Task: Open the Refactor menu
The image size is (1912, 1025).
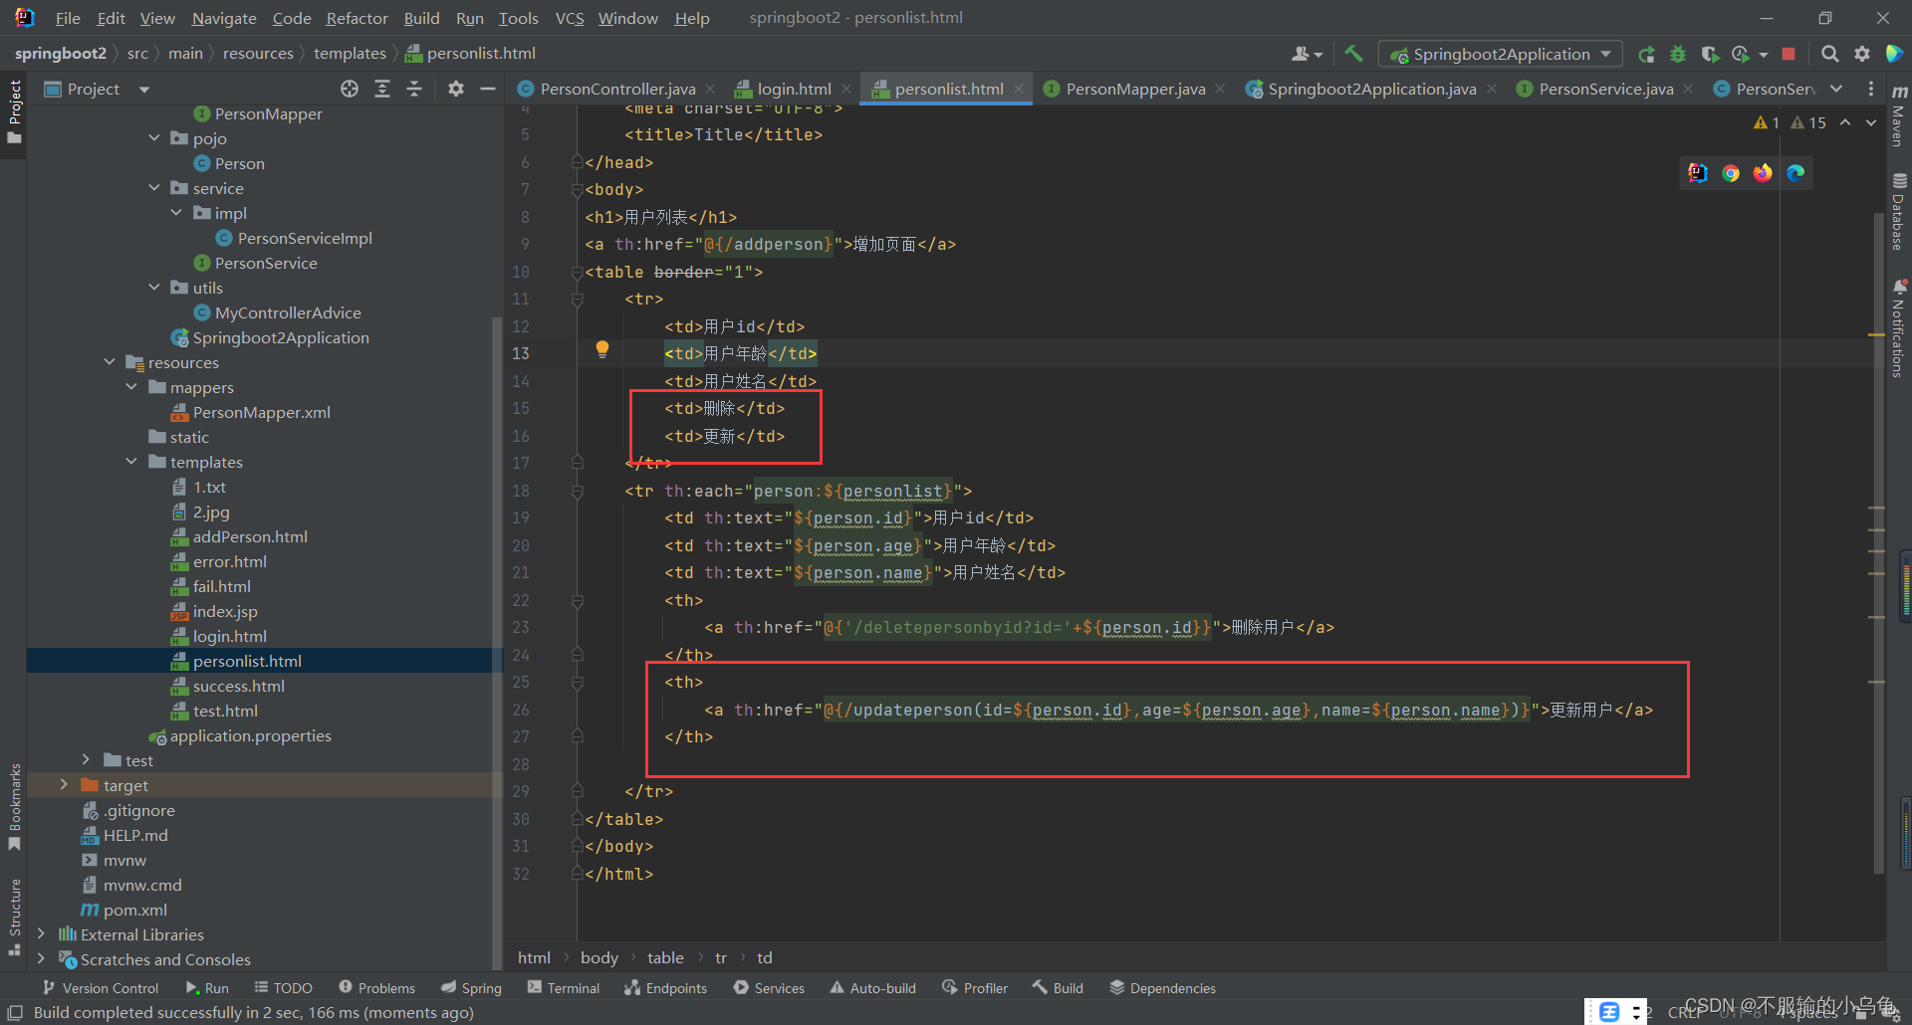Action: click(357, 18)
